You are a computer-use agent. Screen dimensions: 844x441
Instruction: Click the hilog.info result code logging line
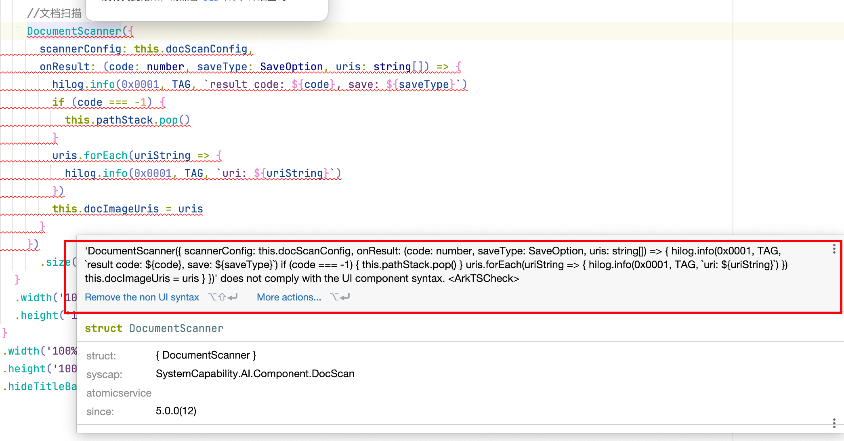(x=258, y=84)
